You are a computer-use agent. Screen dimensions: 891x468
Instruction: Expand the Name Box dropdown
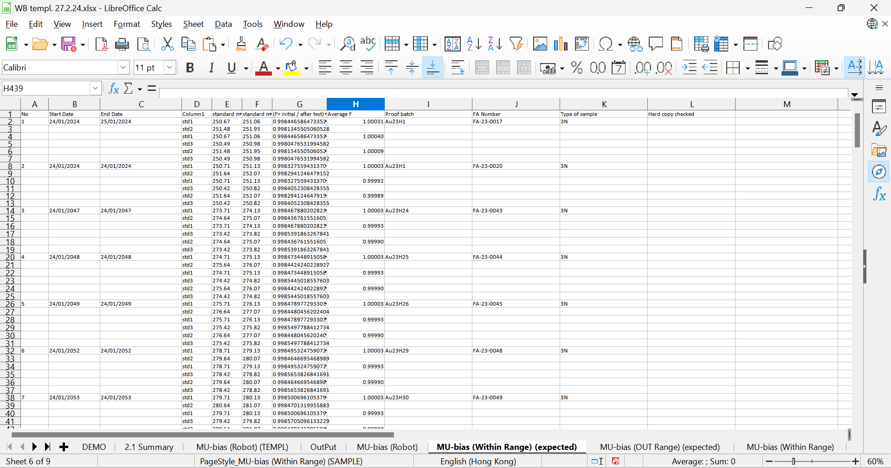pyautogui.click(x=95, y=88)
